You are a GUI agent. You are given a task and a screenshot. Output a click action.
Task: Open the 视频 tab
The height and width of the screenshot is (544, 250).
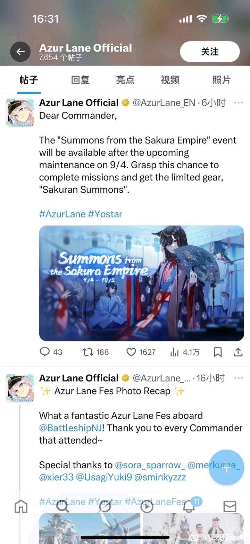pyautogui.click(x=170, y=80)
